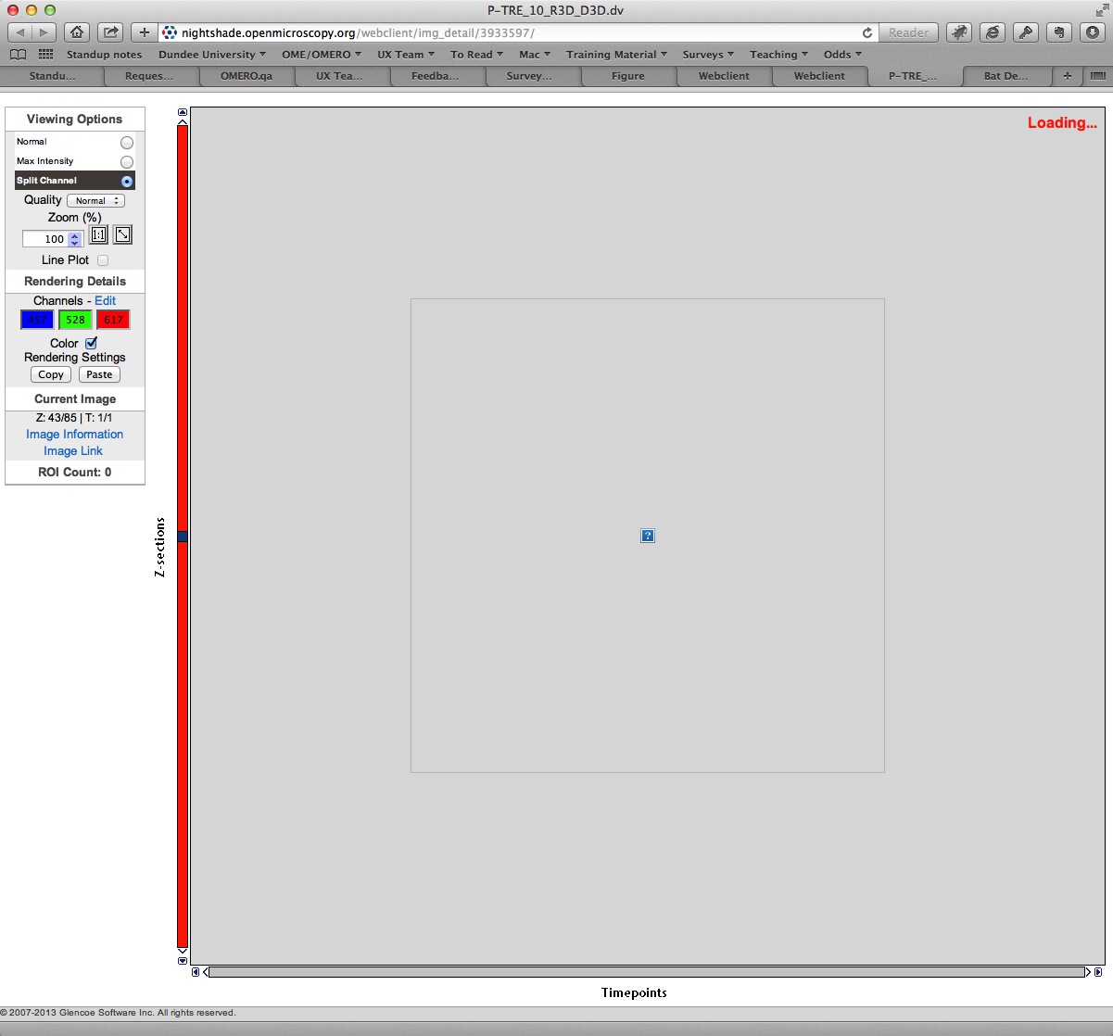
Task: Expand the Training Material bookmarks folder
Action: tap(616, 55)
